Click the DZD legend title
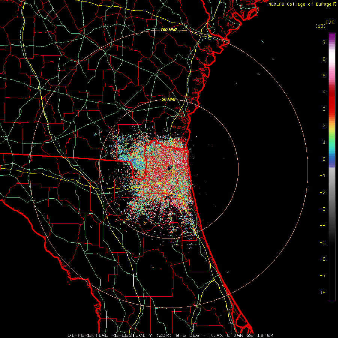 coord(330,23)
